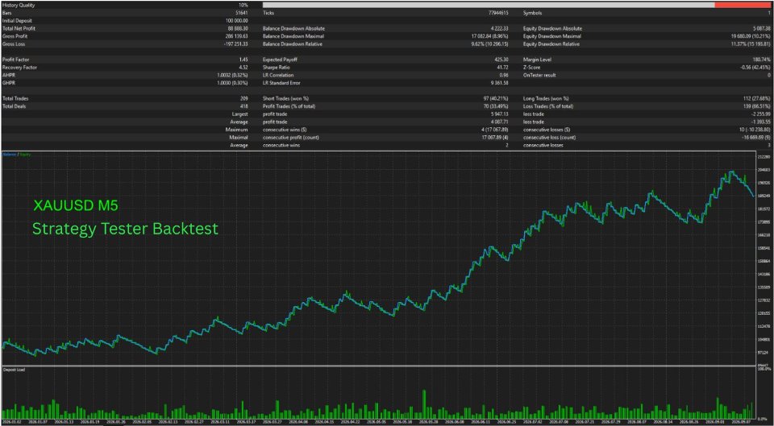The height and width of the screenshot is (426, 774).
Task: Click the 'Gross Profit' label
Action: coord(14,36)
